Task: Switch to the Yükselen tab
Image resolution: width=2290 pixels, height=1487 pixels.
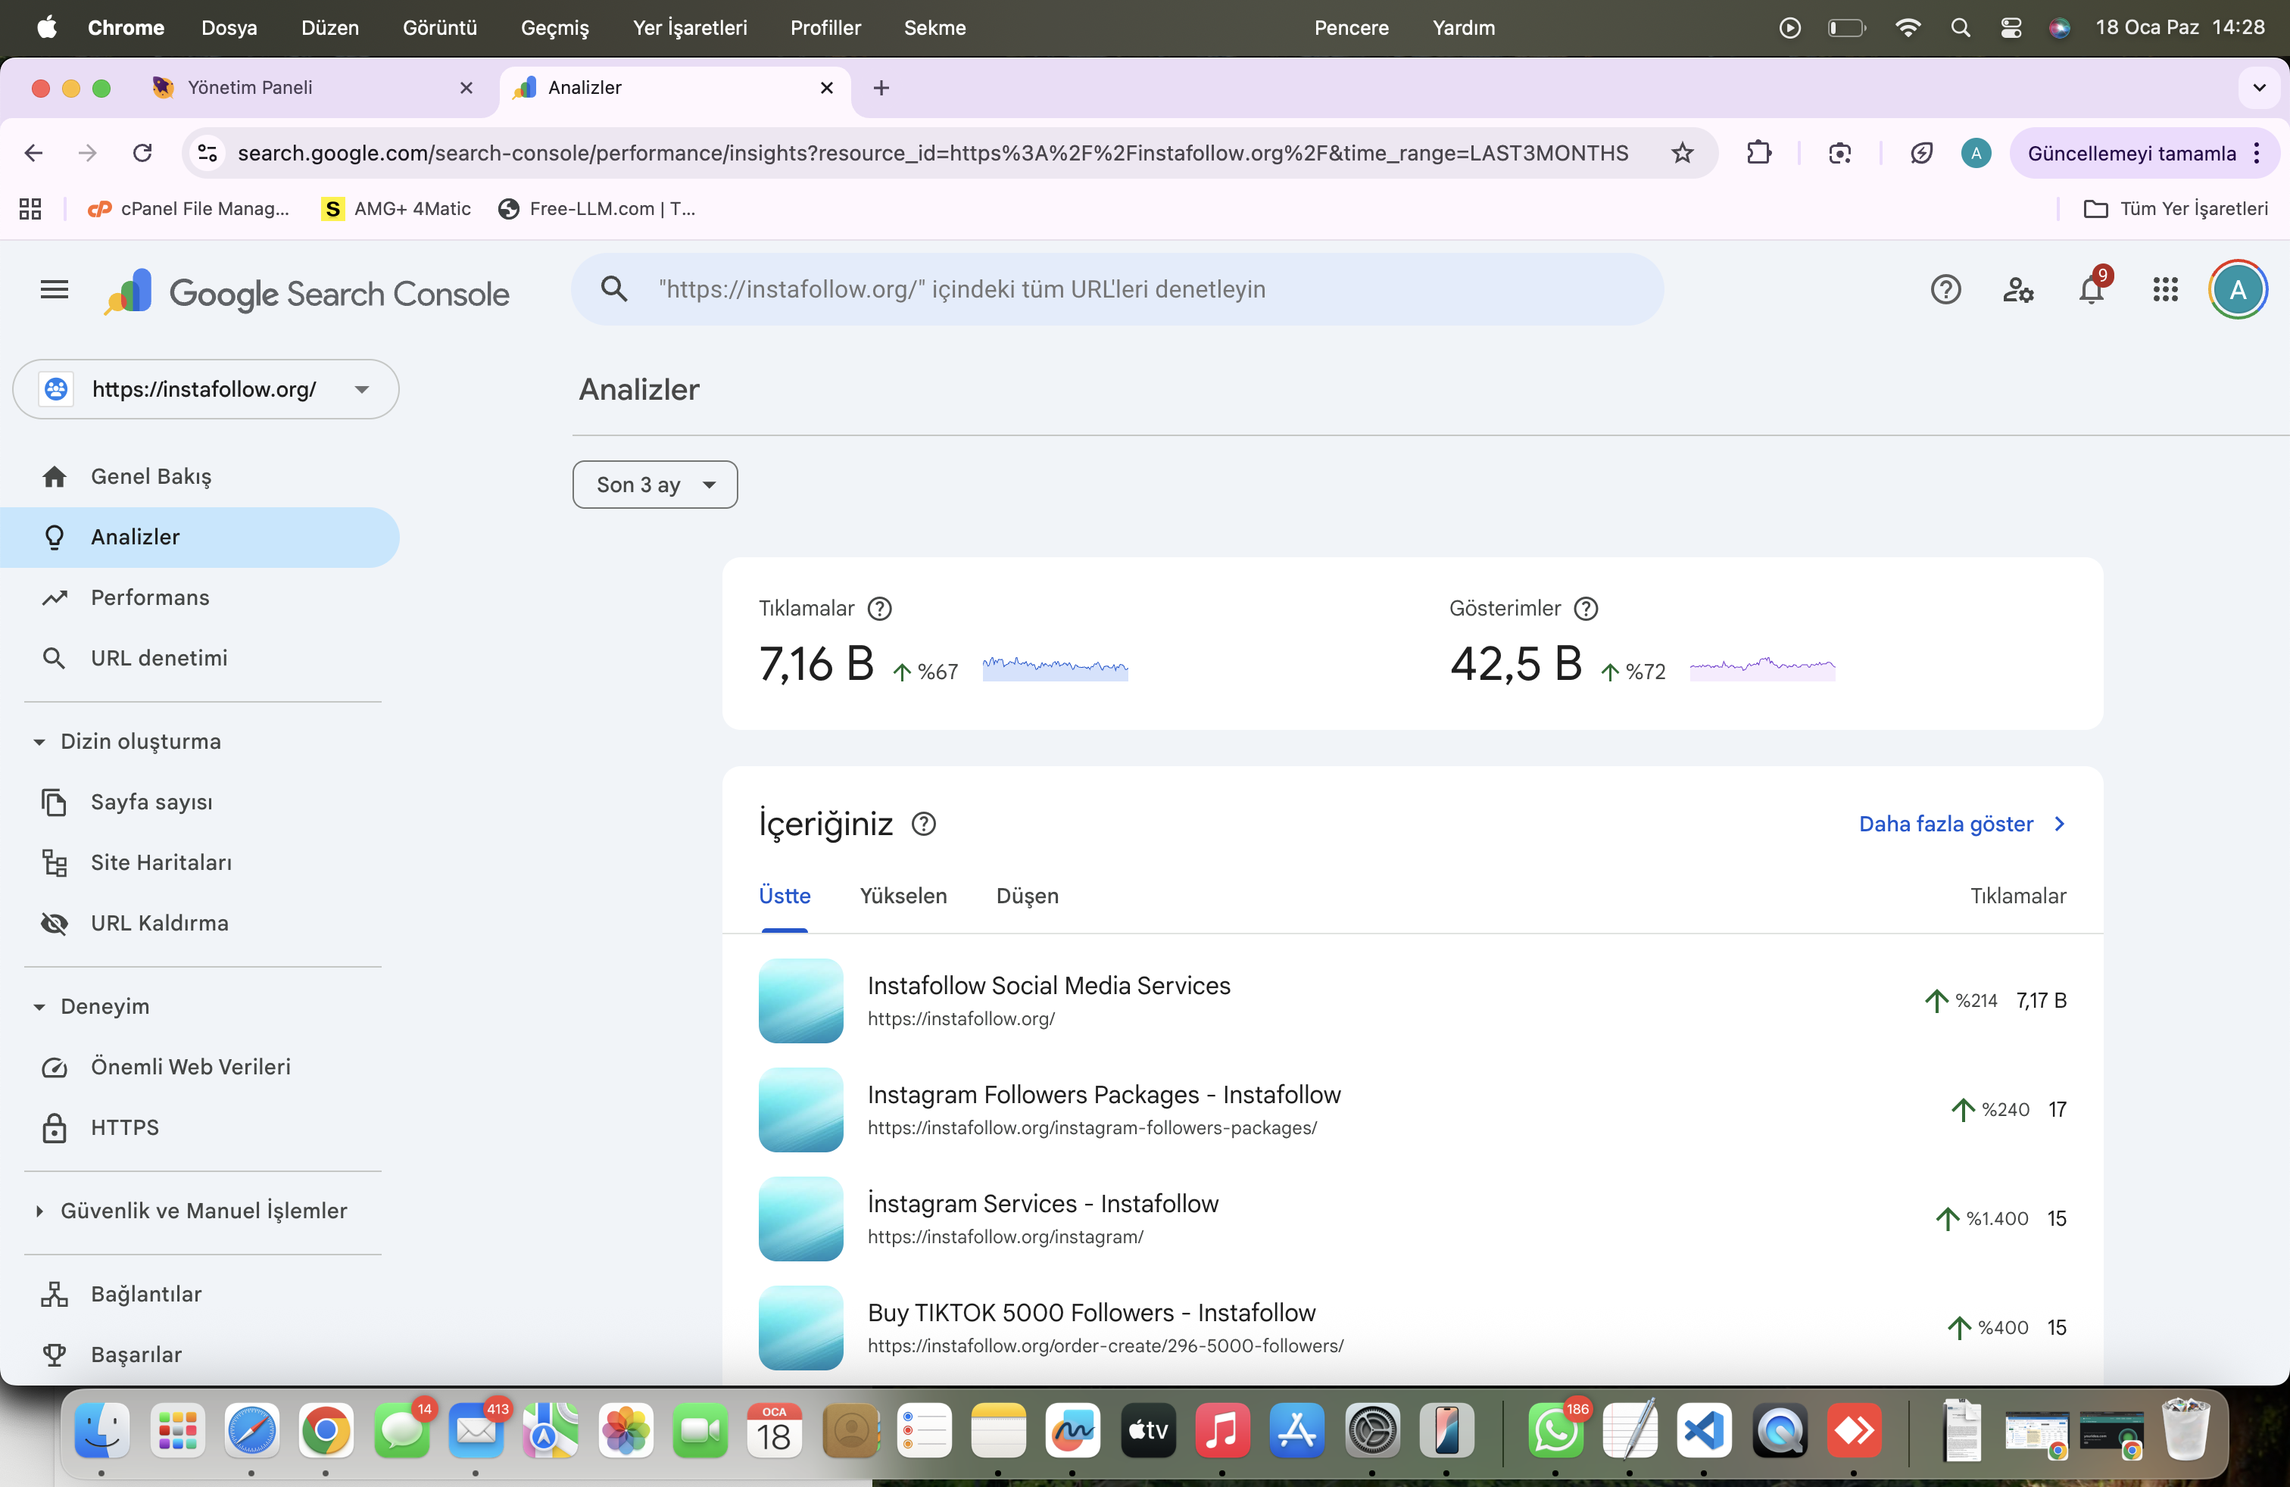Action: click(x=903, y=896)
